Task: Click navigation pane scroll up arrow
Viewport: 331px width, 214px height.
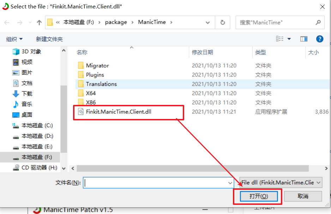Action: coord(64,51)
